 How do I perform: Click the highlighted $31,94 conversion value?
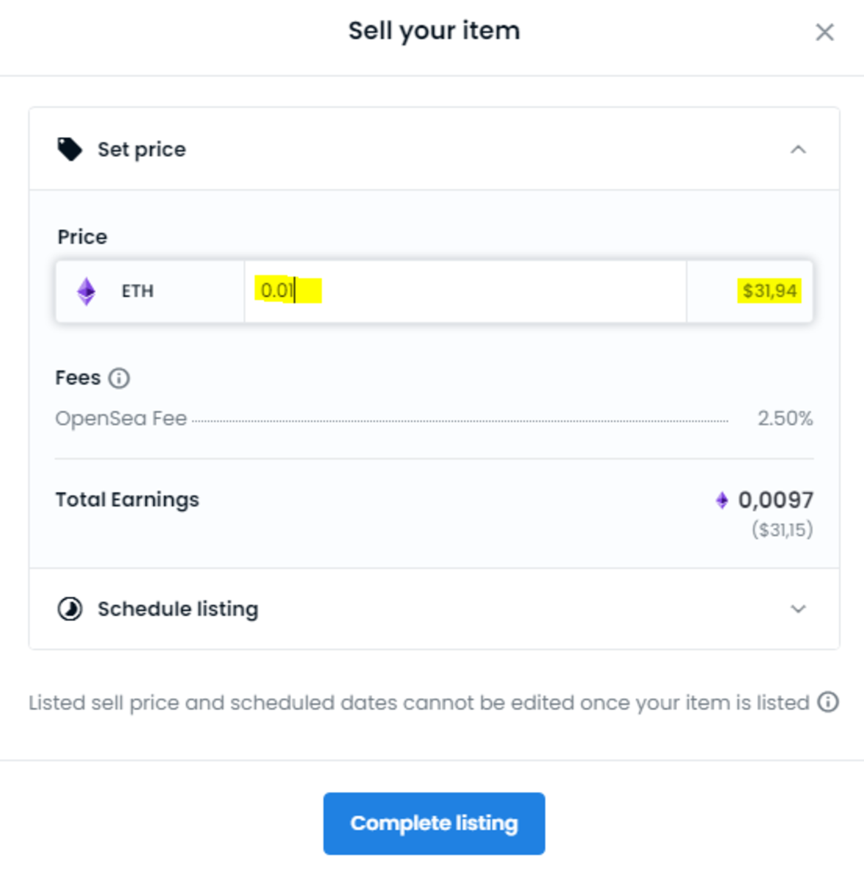[x=769, y=290]
